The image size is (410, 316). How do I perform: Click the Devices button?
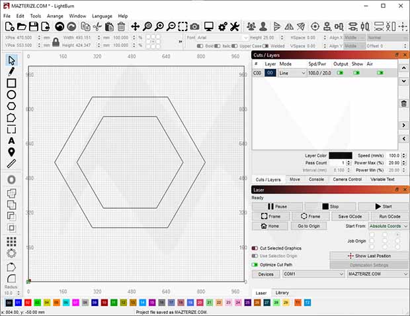[266, 274]
